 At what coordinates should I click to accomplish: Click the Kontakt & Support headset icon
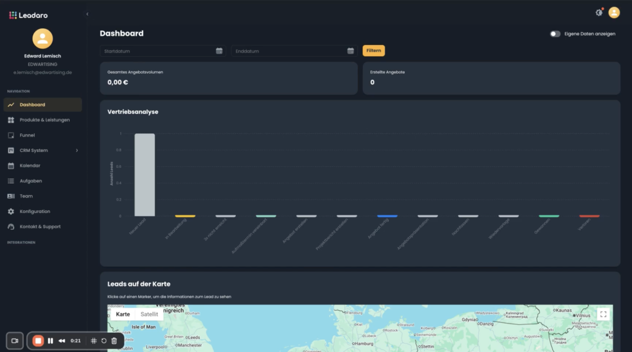pyautogui.click(x=11, y=227)
